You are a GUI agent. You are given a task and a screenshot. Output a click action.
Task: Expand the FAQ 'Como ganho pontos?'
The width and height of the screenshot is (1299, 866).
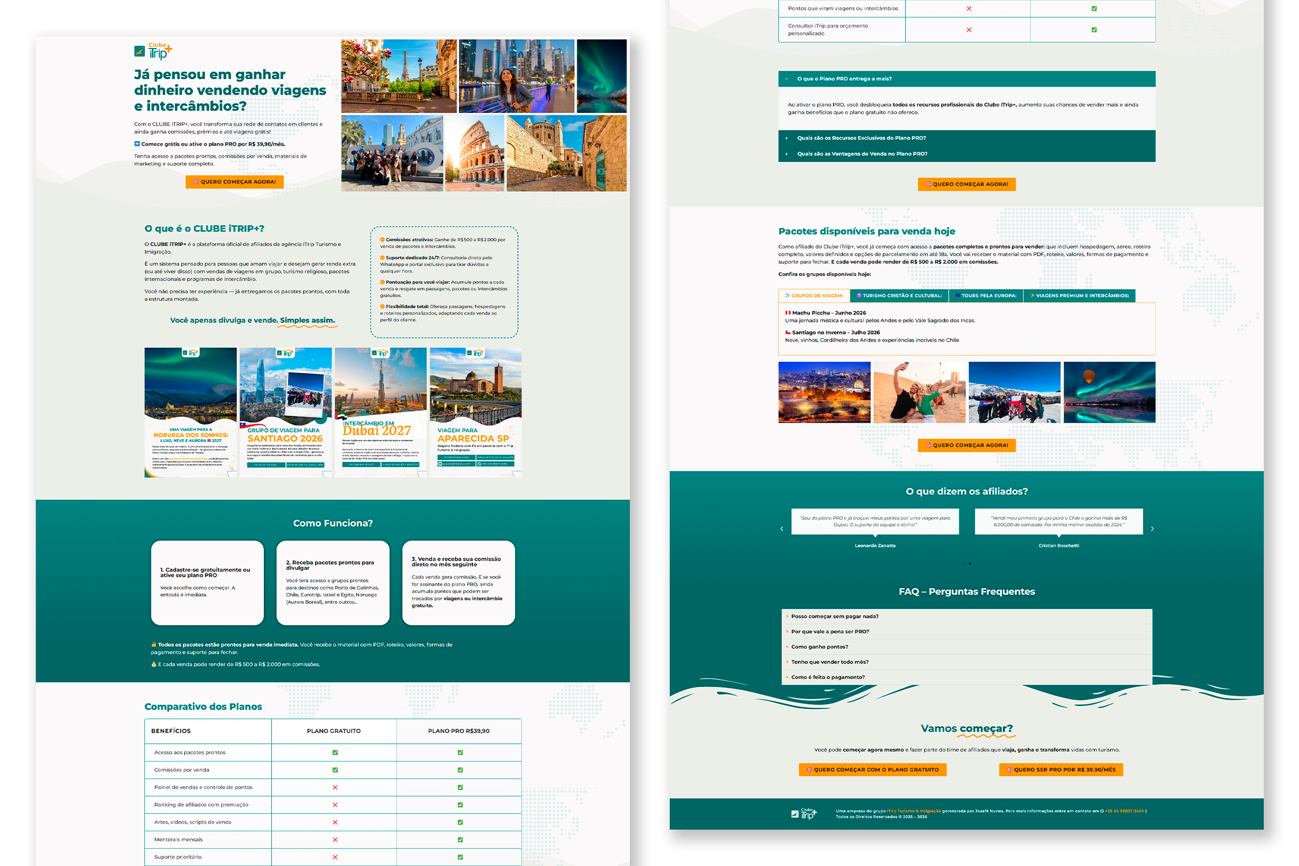(819, 647)
